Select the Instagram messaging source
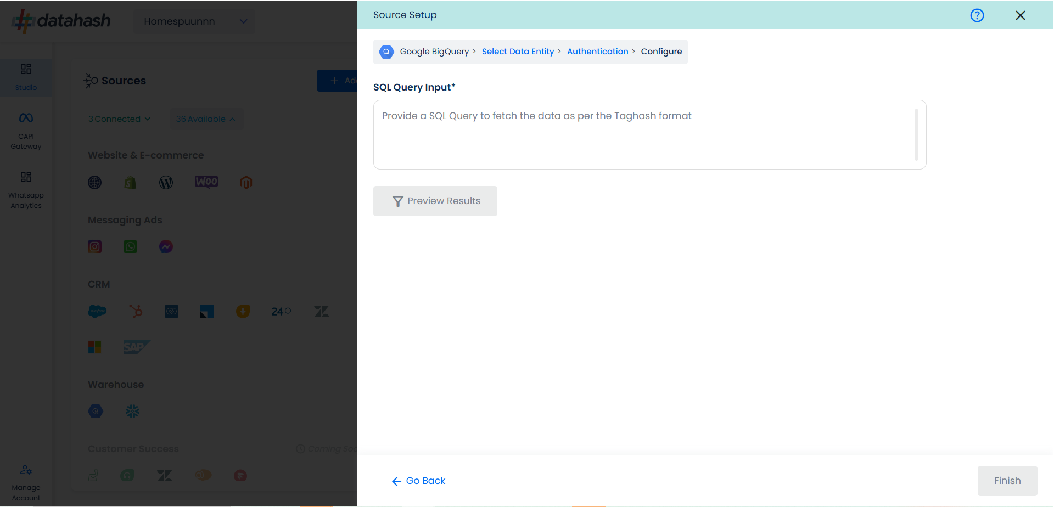The height and width of the screenshot is (507, 1054). (95, 247)
